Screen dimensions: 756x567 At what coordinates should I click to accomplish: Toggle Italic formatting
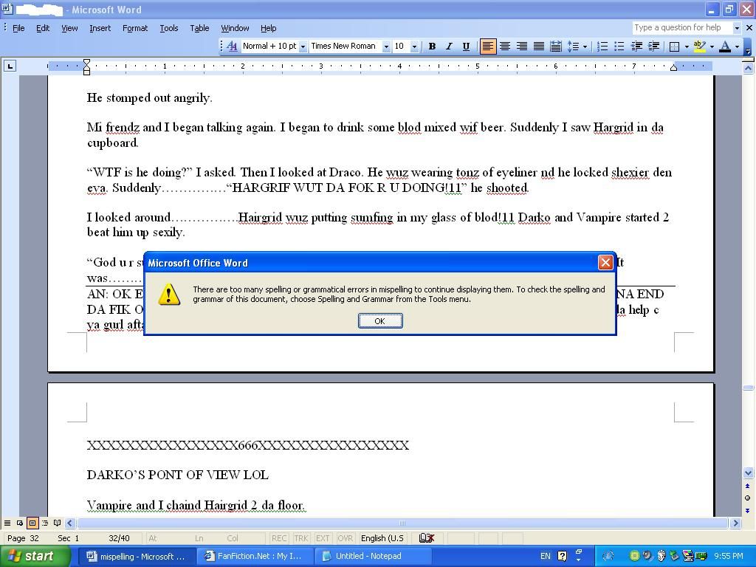tap(449, 47)
